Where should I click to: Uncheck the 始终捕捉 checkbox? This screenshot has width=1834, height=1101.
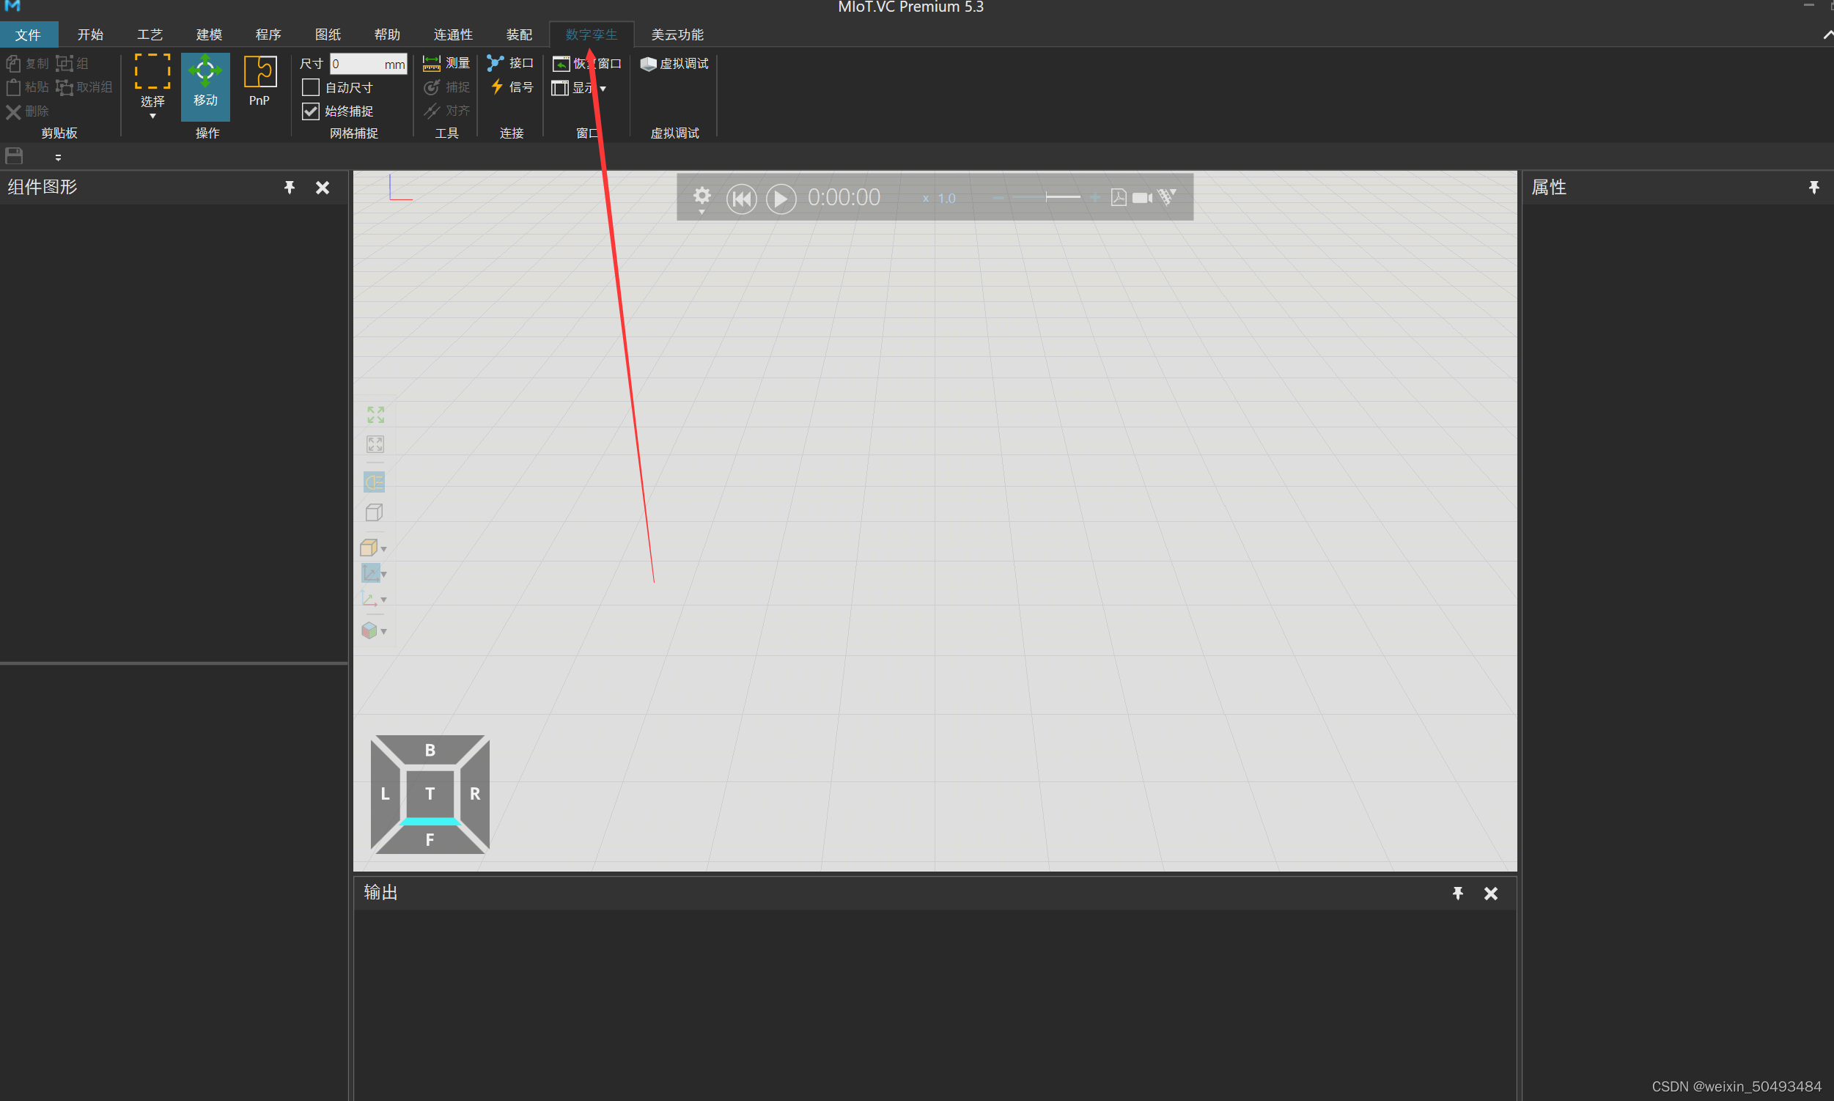(311, 111)
